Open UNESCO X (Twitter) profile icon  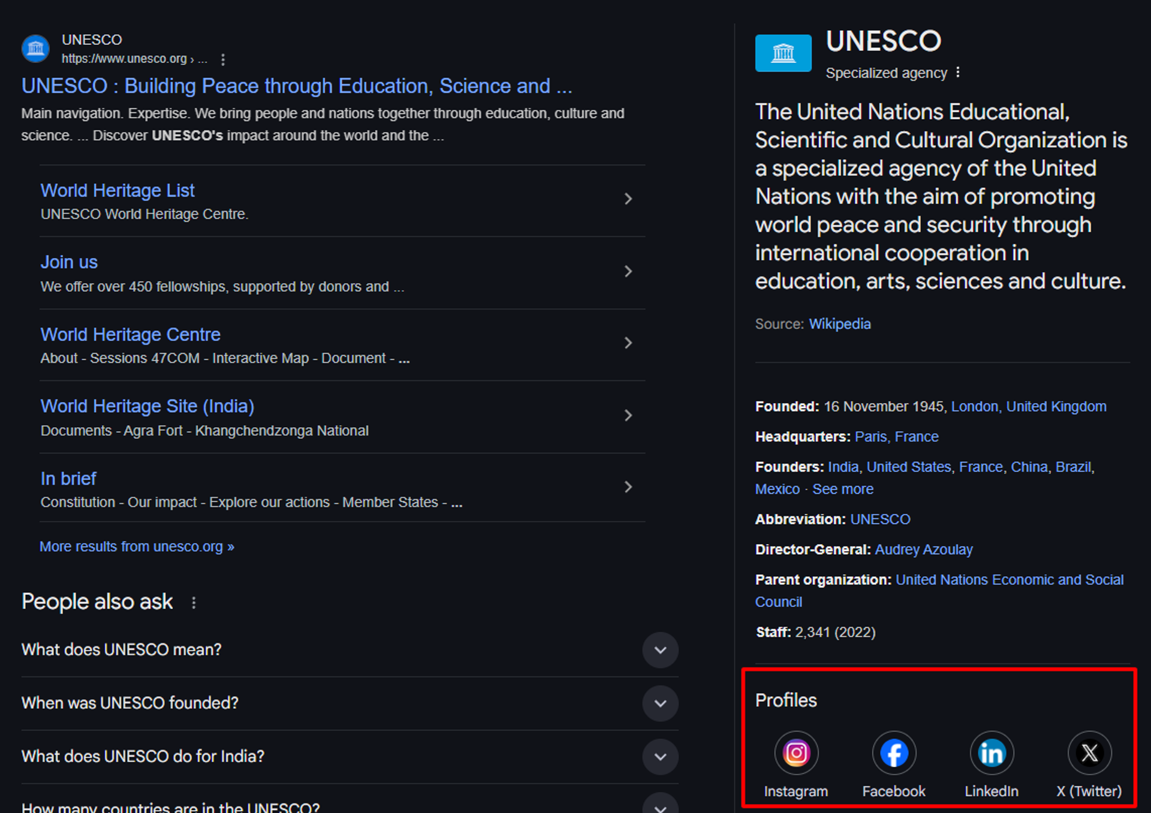[1089, 752]
